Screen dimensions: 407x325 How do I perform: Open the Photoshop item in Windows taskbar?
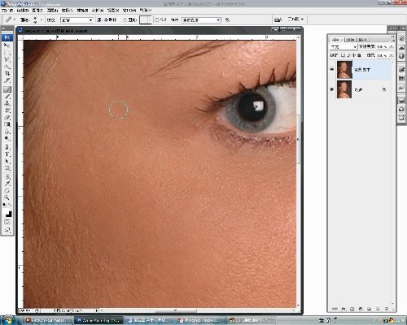(98, 320)
